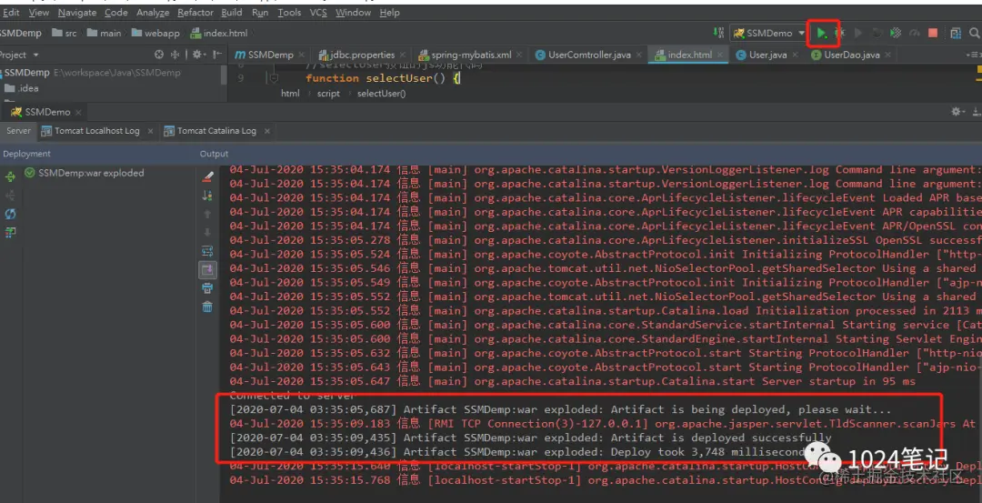Click the script breadcrumb below the editor

[328, 94]
